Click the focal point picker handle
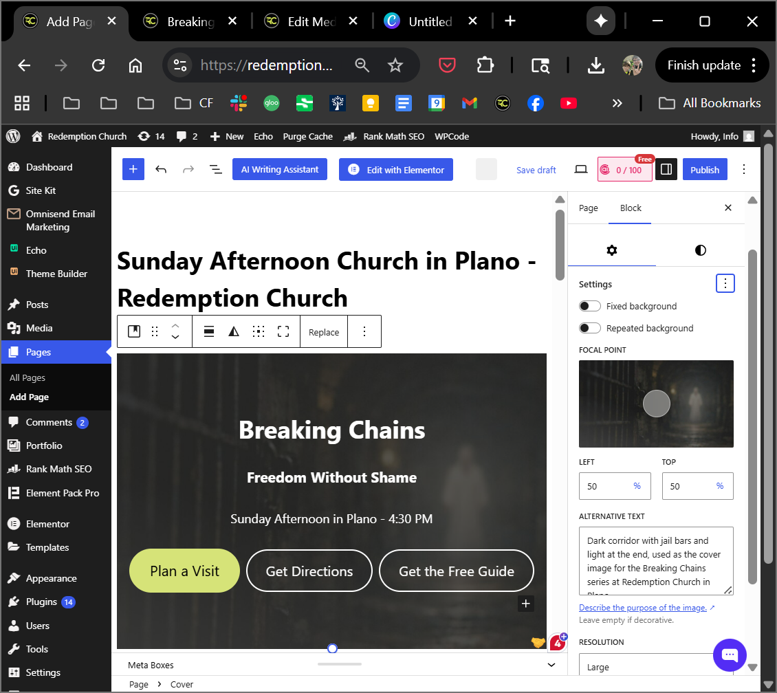 point(657,404)
